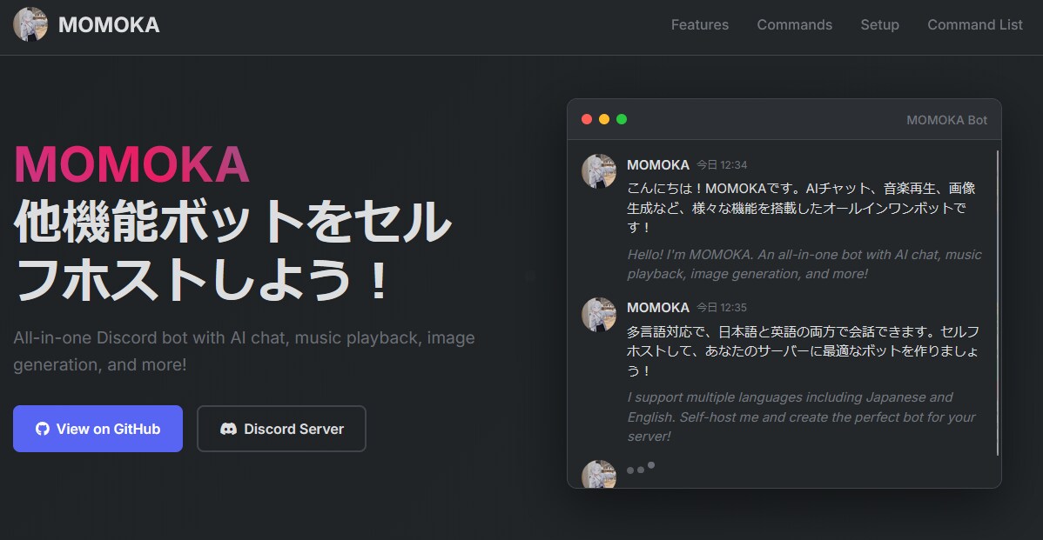The height and width of the screenshot is (540, 1043).
Task: Click the I support multiple languages text
Action: (801, 417)
